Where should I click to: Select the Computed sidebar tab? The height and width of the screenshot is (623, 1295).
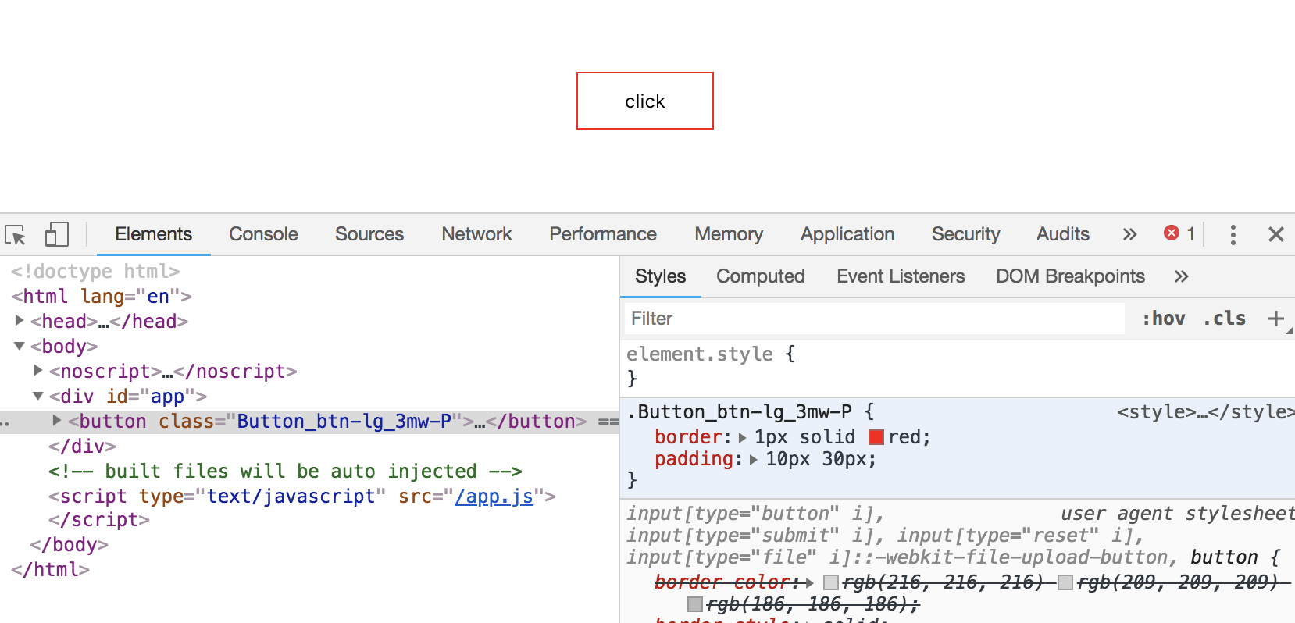(x=760, y=276)
